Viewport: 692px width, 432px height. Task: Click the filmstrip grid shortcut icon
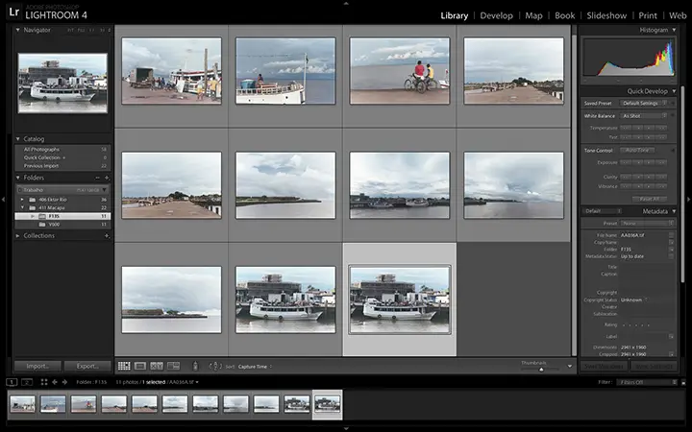point(44,382)
